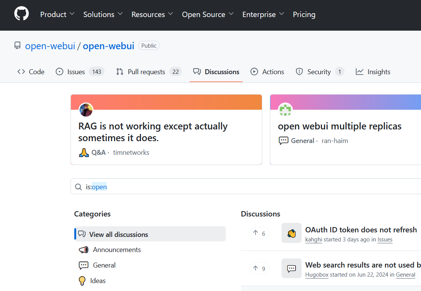Open the Insights tab
421x291 pixels.
click(x=373, y=72)
